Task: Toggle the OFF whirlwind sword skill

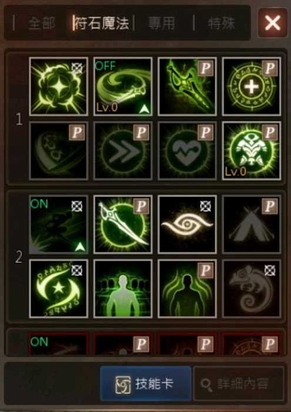Action: (123, 86)
